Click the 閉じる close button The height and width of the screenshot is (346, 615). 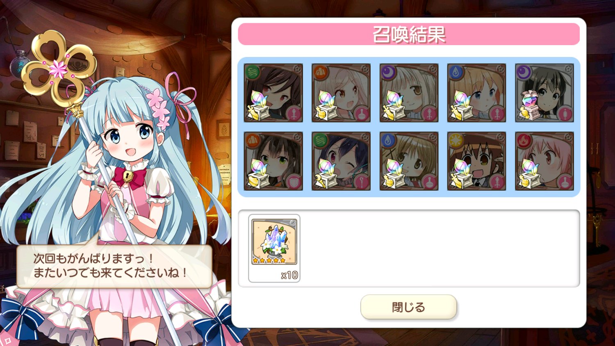pos(408,307)
